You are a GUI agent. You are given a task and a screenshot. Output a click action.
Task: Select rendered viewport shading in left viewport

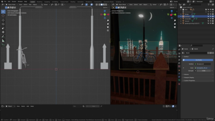(x=106, y=4)
